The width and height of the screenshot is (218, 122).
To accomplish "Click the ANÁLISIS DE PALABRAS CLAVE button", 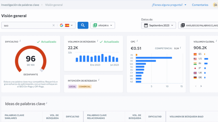I will click(199, 25).
